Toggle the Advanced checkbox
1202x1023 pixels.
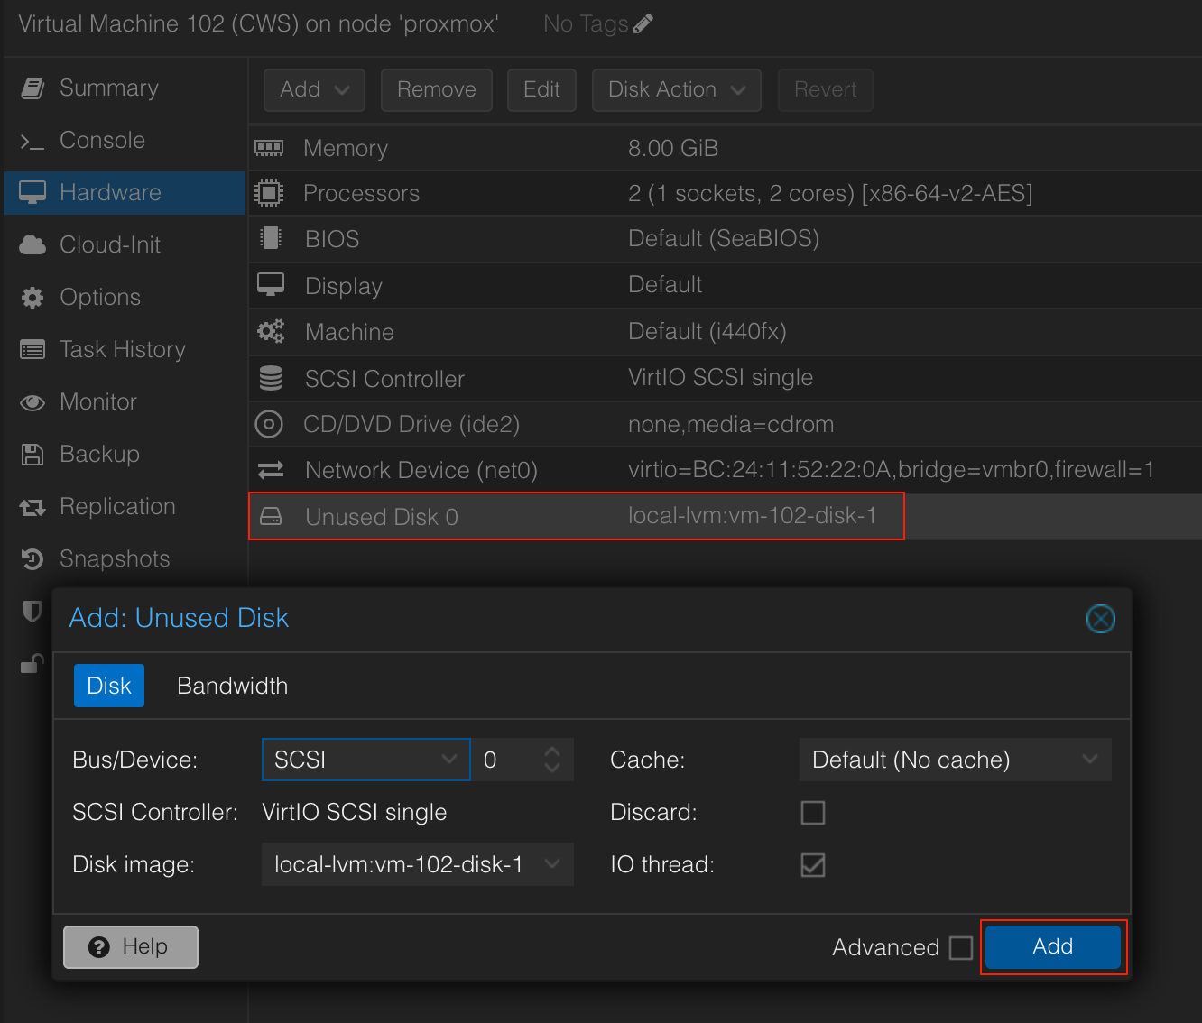click(961, 947)
